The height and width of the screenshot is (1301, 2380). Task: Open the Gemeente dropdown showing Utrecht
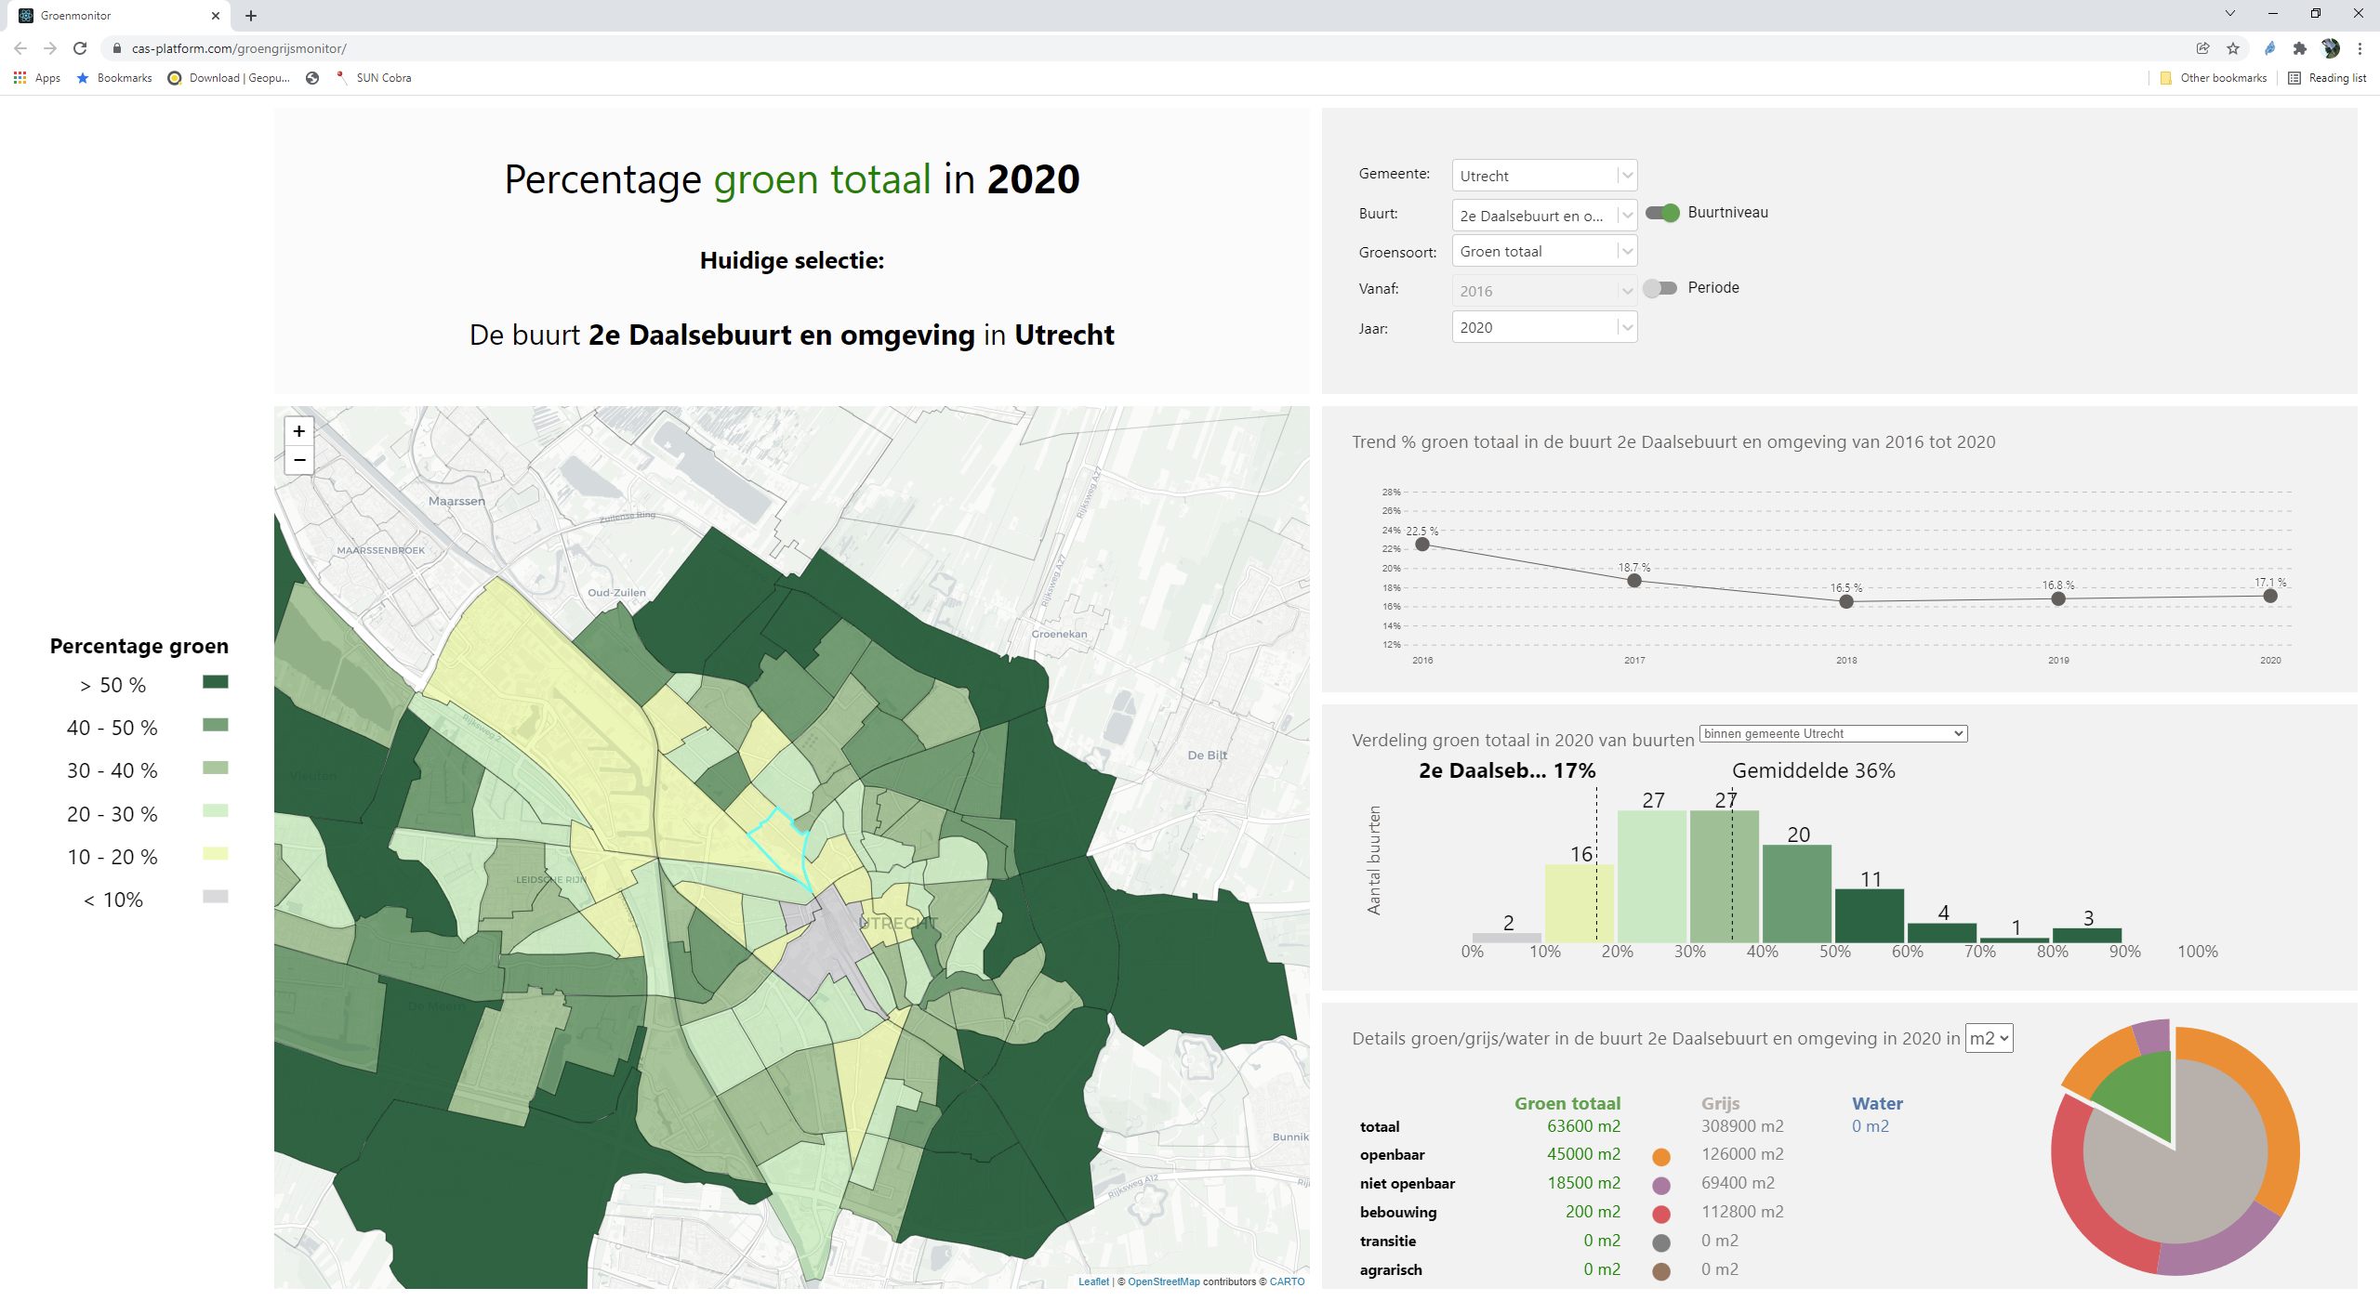tap(1543, 176)
